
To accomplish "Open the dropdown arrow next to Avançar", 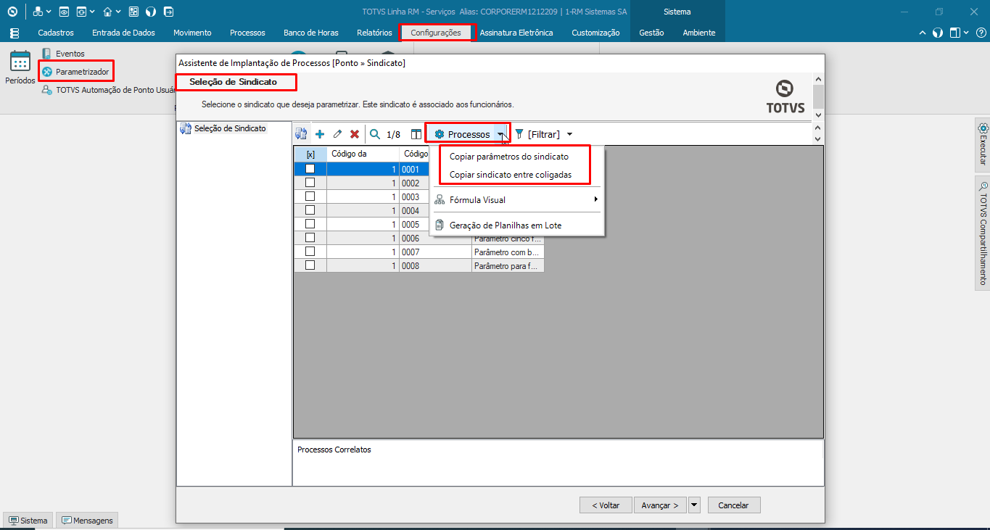I will 694,505.
